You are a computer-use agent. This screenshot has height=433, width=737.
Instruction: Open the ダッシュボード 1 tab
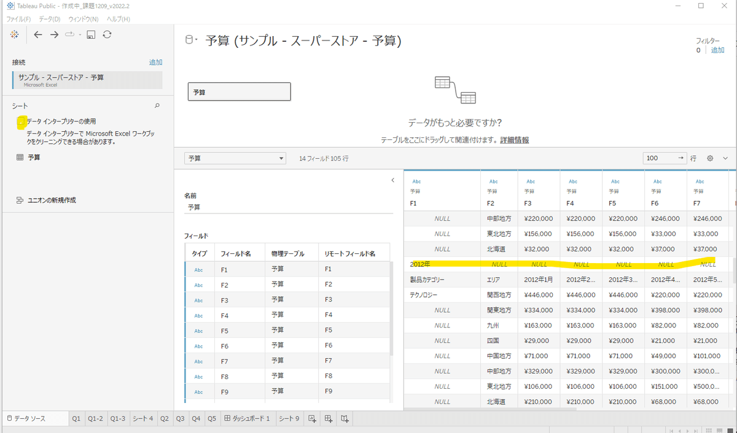tap(248, 419)
